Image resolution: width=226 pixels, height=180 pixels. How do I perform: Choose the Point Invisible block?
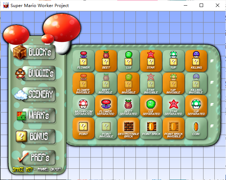pyautogui.click(x=106, y=128)
